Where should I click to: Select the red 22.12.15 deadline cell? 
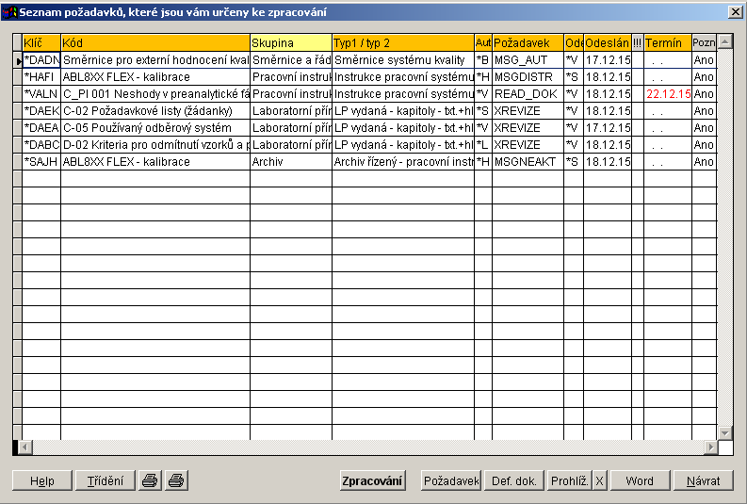[x=668, y=94]
